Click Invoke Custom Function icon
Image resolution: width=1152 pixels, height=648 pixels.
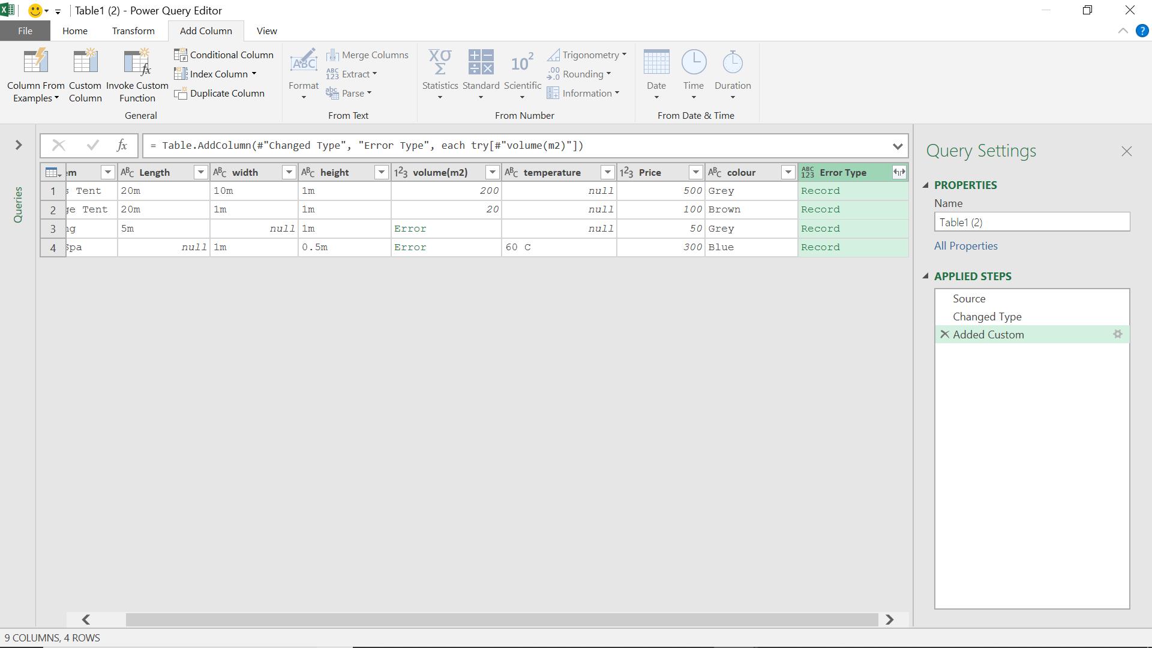[137, 76]
